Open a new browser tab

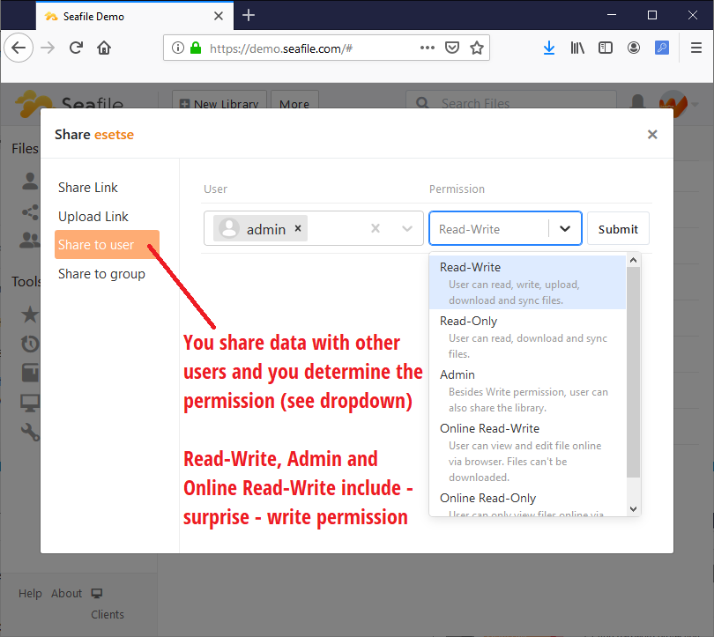(249, 15)
